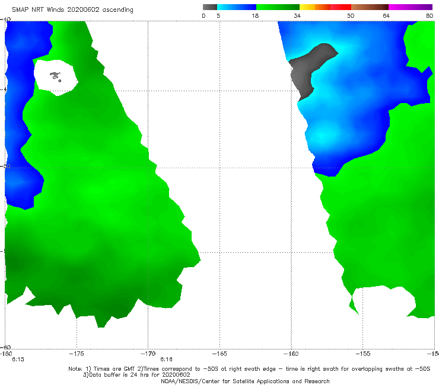The height and width of the screenshot is (385, 439).
Task: Click the longitude axis label '-155'
Action: (x=363, y=354)
